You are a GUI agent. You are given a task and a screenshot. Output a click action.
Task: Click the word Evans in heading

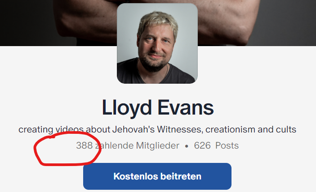pos(185,108)
